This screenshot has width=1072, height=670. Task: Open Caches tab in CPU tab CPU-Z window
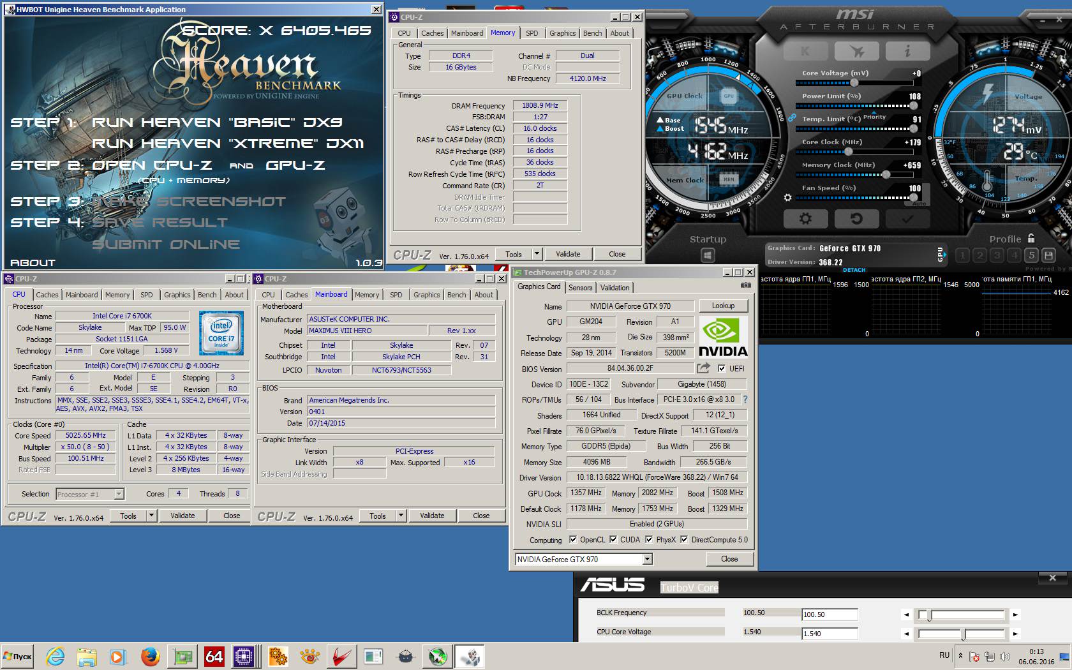[47, 295]
